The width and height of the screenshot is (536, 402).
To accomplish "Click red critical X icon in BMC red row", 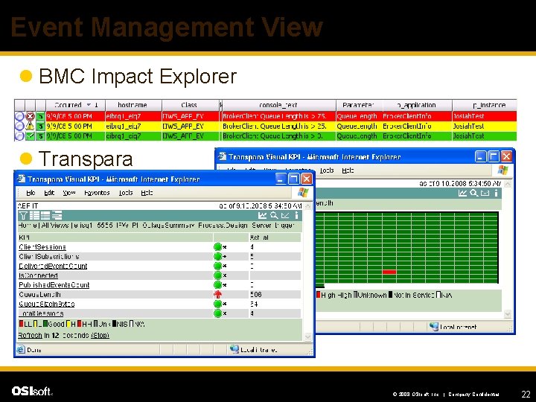I will point(31,116).
